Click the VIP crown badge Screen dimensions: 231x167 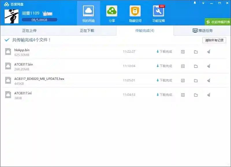tap(47, 13)
